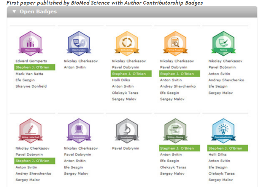
Task: Select Sergey Malov under Formal Analysis
Action: 172,99
